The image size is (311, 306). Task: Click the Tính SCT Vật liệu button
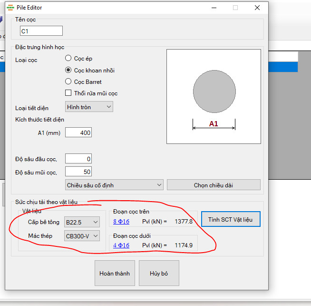coord(231,219)
